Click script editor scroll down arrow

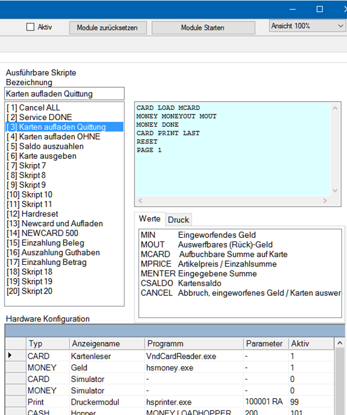pyautogui.click(x=335, y=191)
